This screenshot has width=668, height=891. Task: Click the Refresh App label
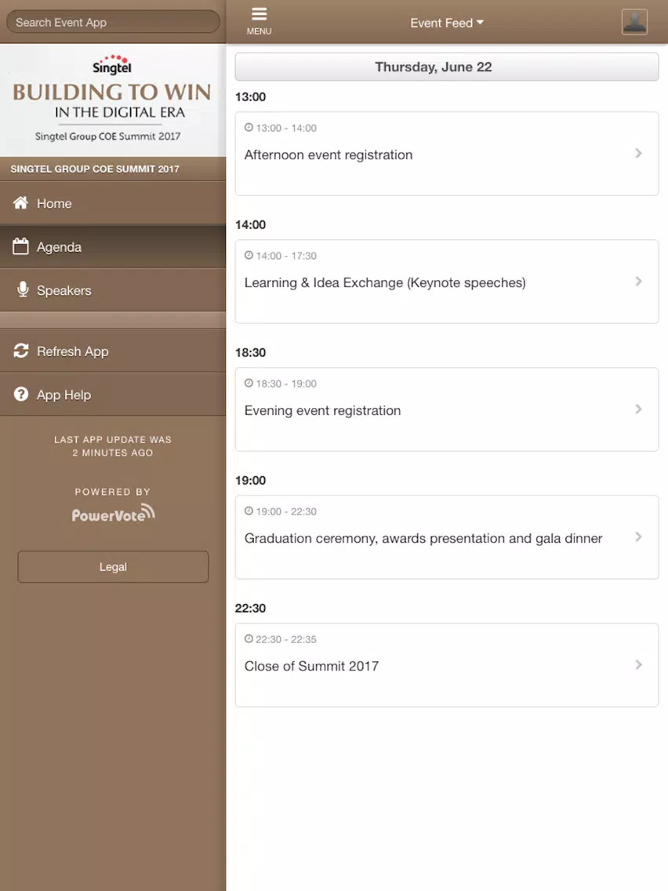click(73, 351)
